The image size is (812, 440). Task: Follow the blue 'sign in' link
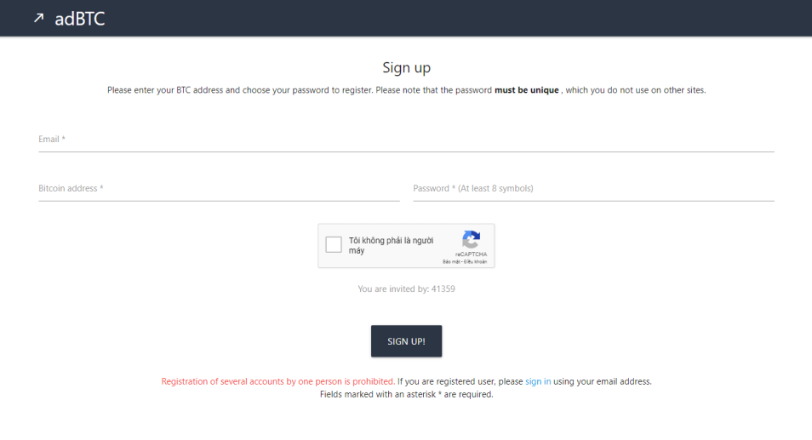click(x=538, y=381)
